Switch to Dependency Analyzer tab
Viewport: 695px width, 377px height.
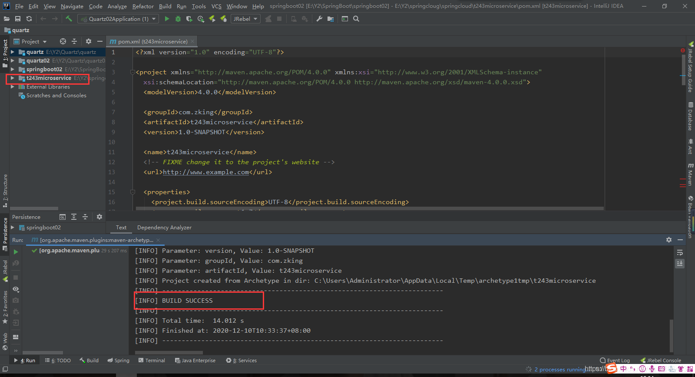(164, 227)
